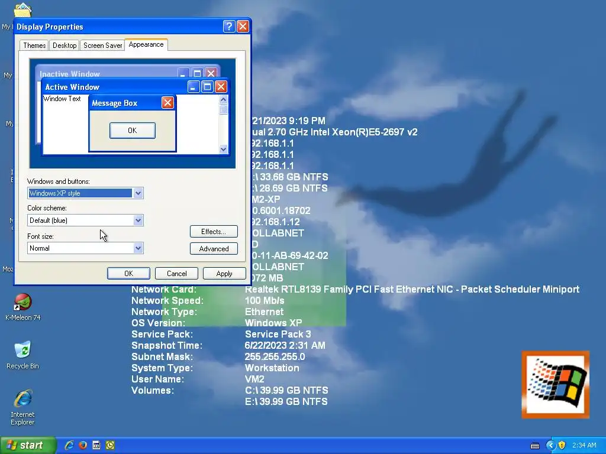Click the taskbar clock showing 2:34 AM
This screenshot has width=606, height=454.
[584, 445]
